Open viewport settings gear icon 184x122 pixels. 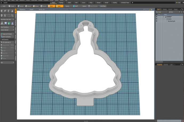(x=151, y=10)
